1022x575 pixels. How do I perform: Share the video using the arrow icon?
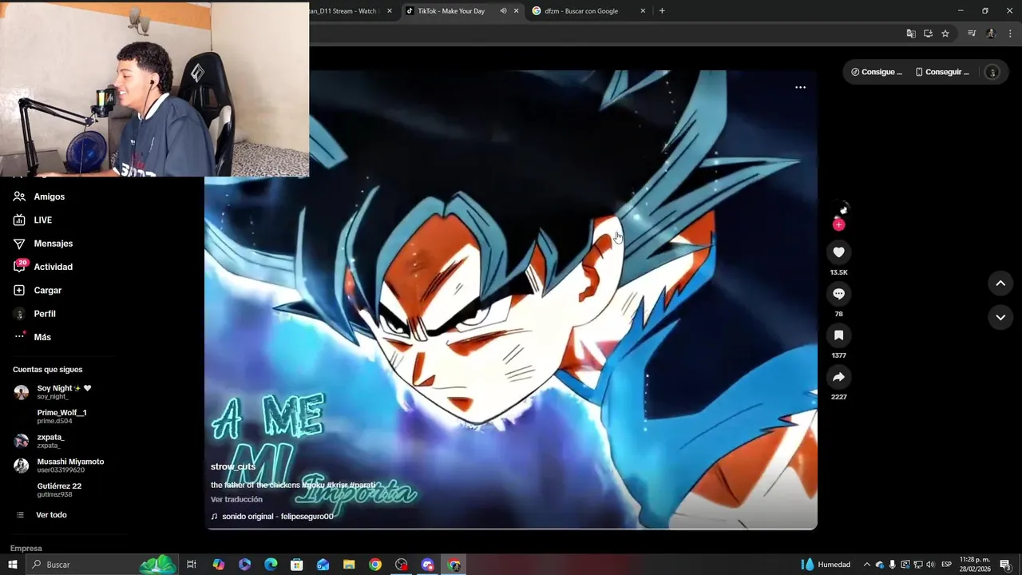(x=838, y=377)
